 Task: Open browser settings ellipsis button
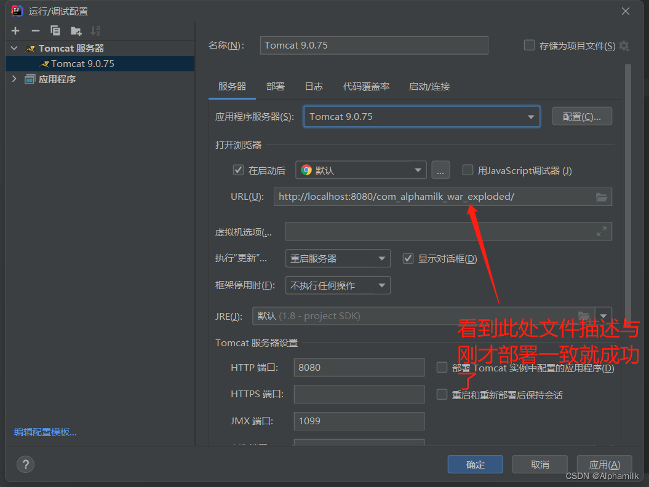click(440, 170)
